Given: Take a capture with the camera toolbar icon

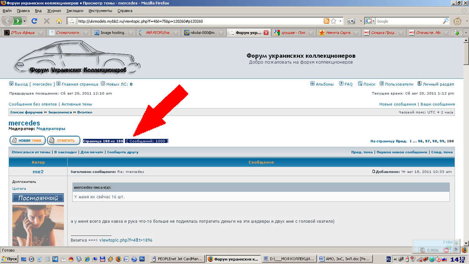Looking at the screenshot, I should click(x=351, y=21).
